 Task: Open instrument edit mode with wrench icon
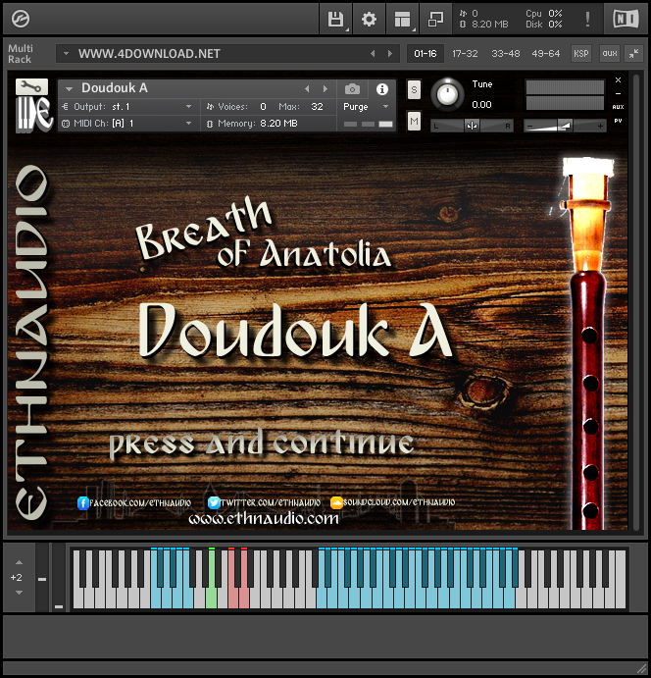click(32, 86)
